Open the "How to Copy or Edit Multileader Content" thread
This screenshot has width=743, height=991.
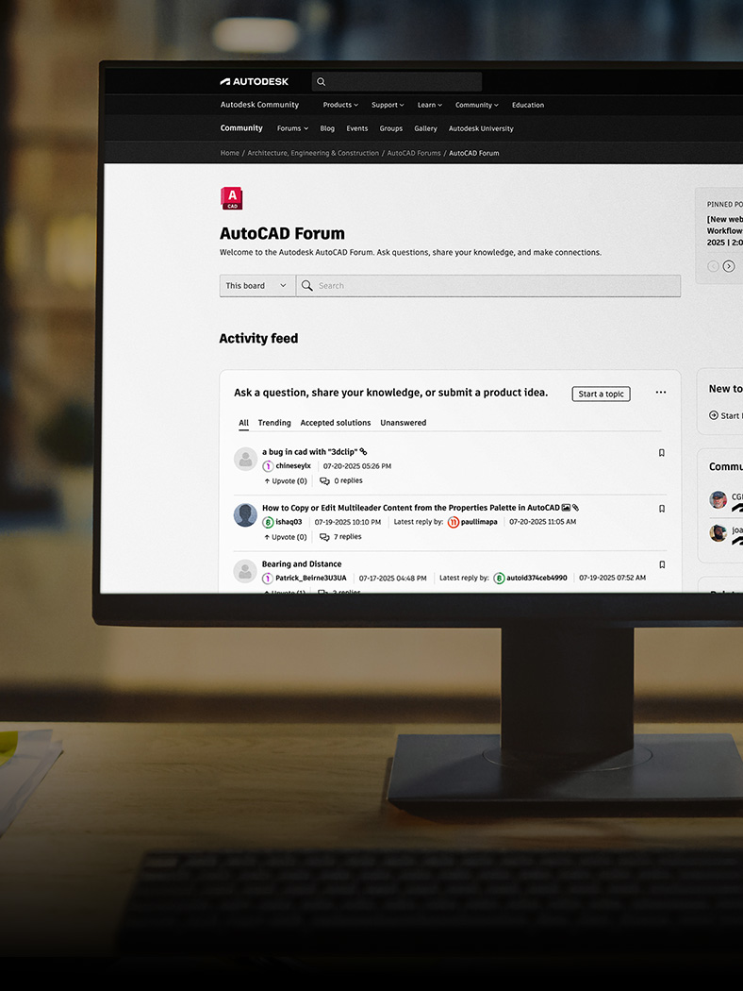coord(411,508)
